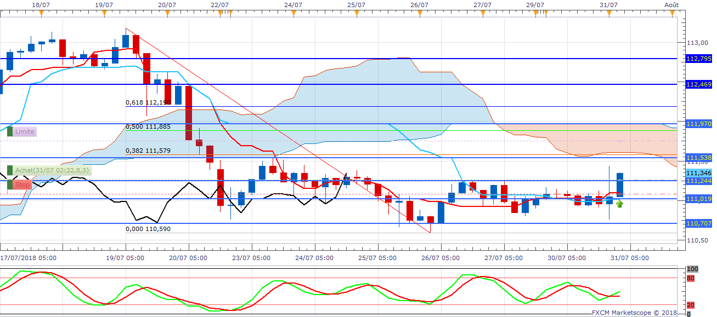The width and height of the screenshot is (717, 317).
Task: Select the 0,382 111,579 Fibonacci label
Action: (x=148, y=151)
